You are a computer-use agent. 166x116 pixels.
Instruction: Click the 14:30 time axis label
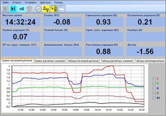coord(142,110)
